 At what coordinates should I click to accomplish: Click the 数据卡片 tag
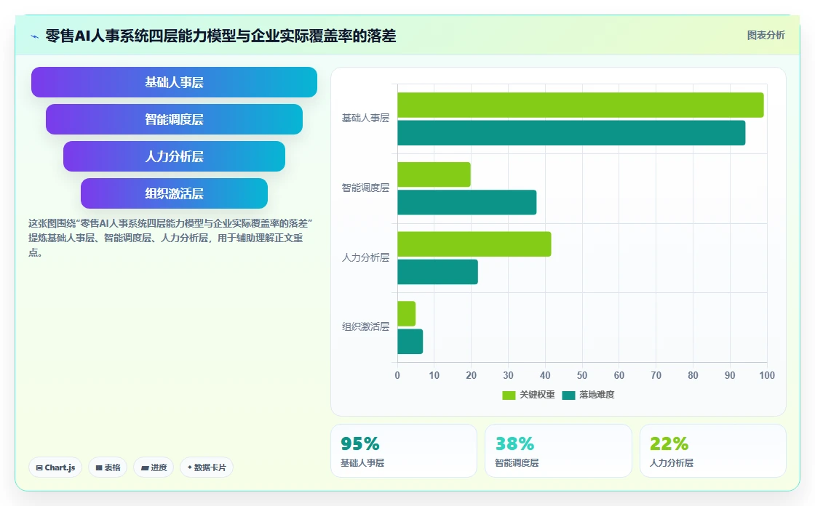pos(207,467)
